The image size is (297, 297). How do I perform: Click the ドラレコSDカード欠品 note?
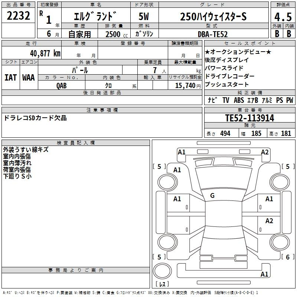click(x=35, y=118)
